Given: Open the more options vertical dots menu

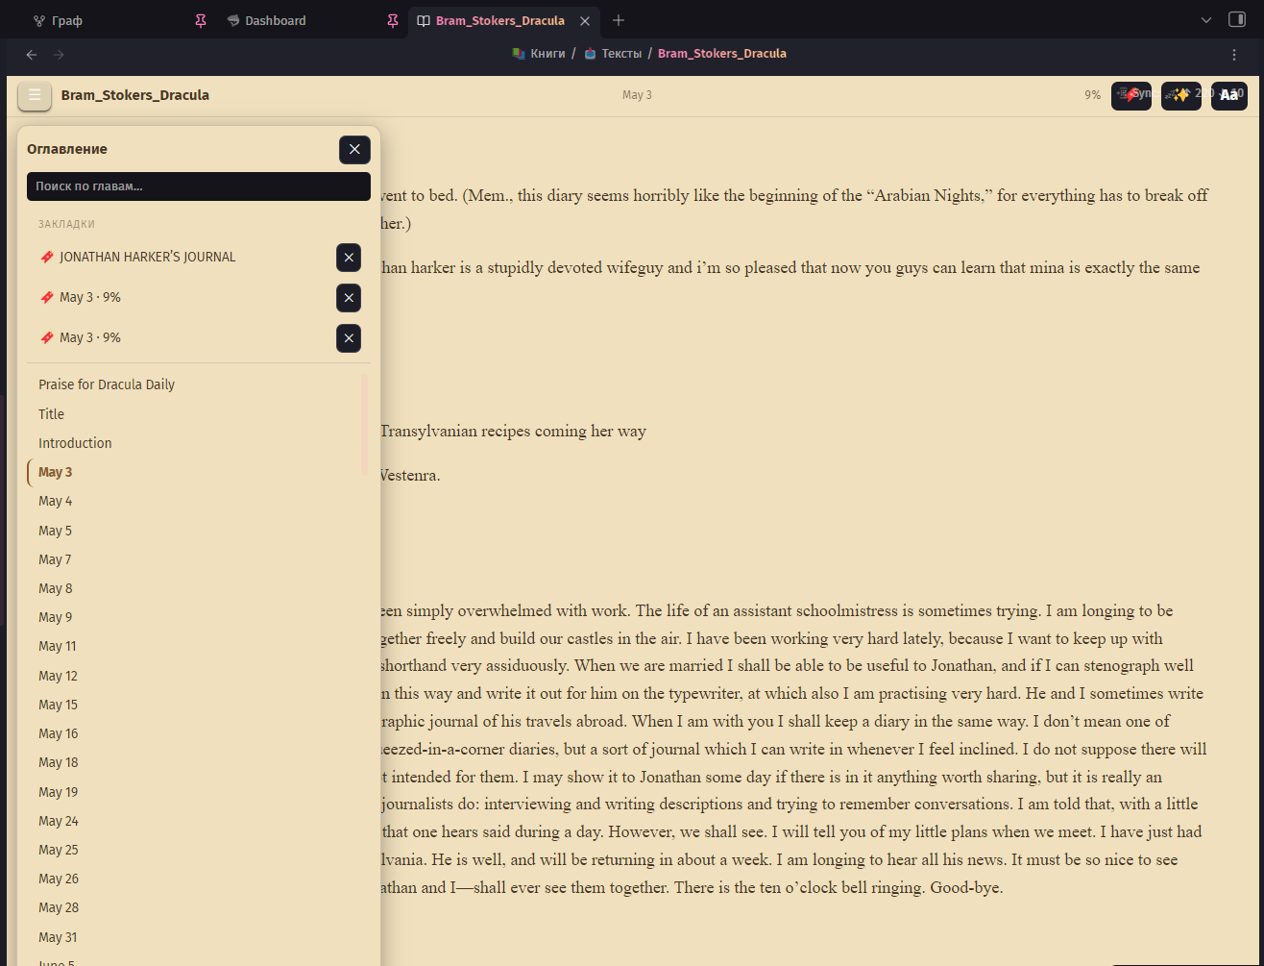Looking at the screenshot, I should pos(1234,55).
